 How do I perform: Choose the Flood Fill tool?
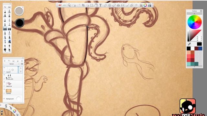pos(96,5)
